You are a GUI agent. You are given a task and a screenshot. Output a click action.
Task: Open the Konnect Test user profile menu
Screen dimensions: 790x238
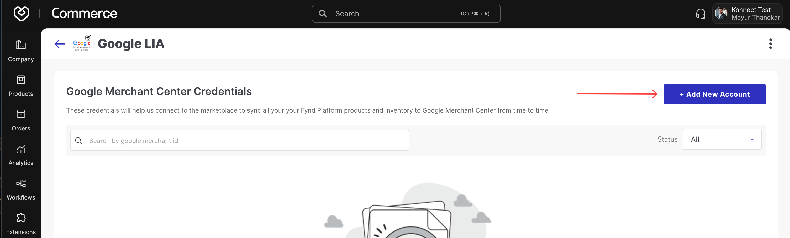(x=755, y=14)
